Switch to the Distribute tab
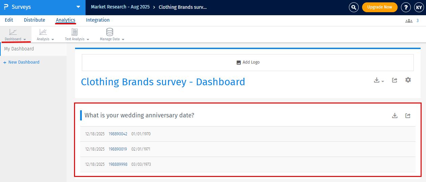The image size is (426, 182). pyautogui.click(x=34, y=20)
